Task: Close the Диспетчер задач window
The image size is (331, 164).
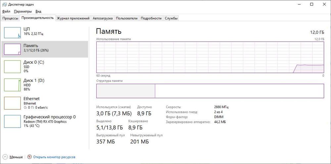Action: tap(324, 4)
